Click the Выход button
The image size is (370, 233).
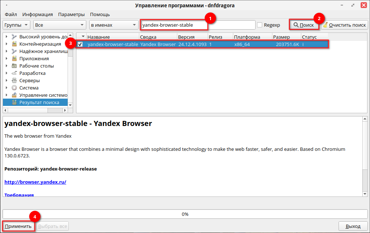[353, 226]
